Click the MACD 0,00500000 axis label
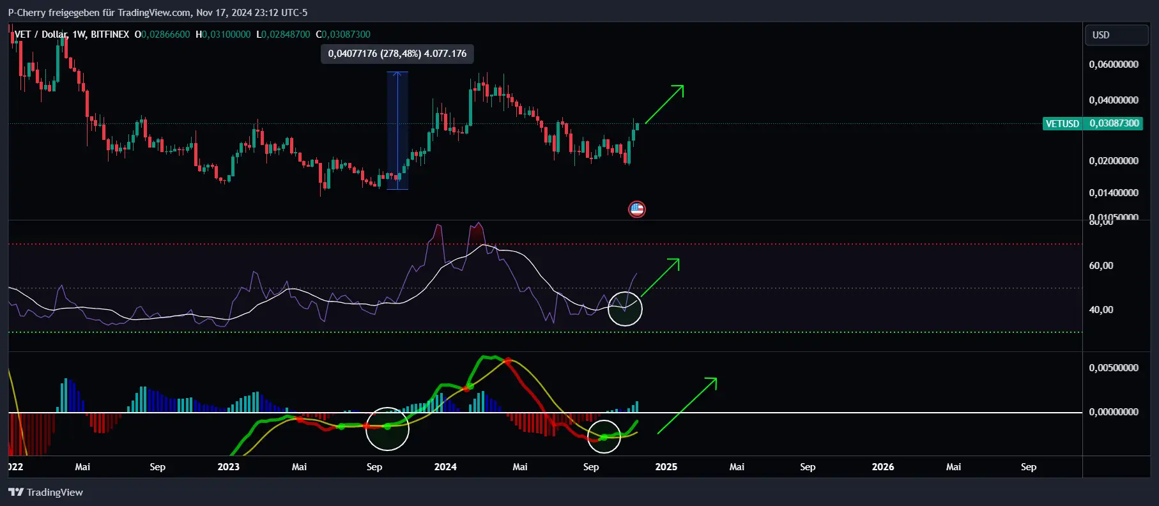1159x506 pixels. pos(1114,368)
